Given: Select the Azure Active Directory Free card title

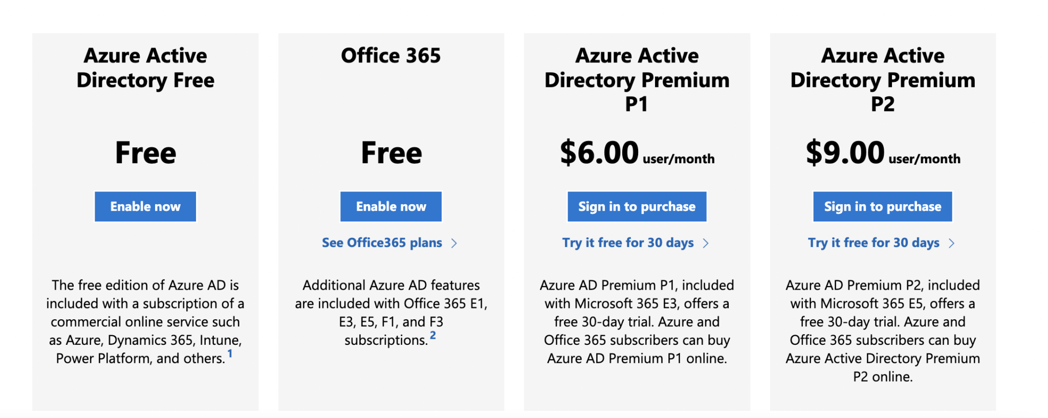Looking at the screenshot, I should pos(145,68).
